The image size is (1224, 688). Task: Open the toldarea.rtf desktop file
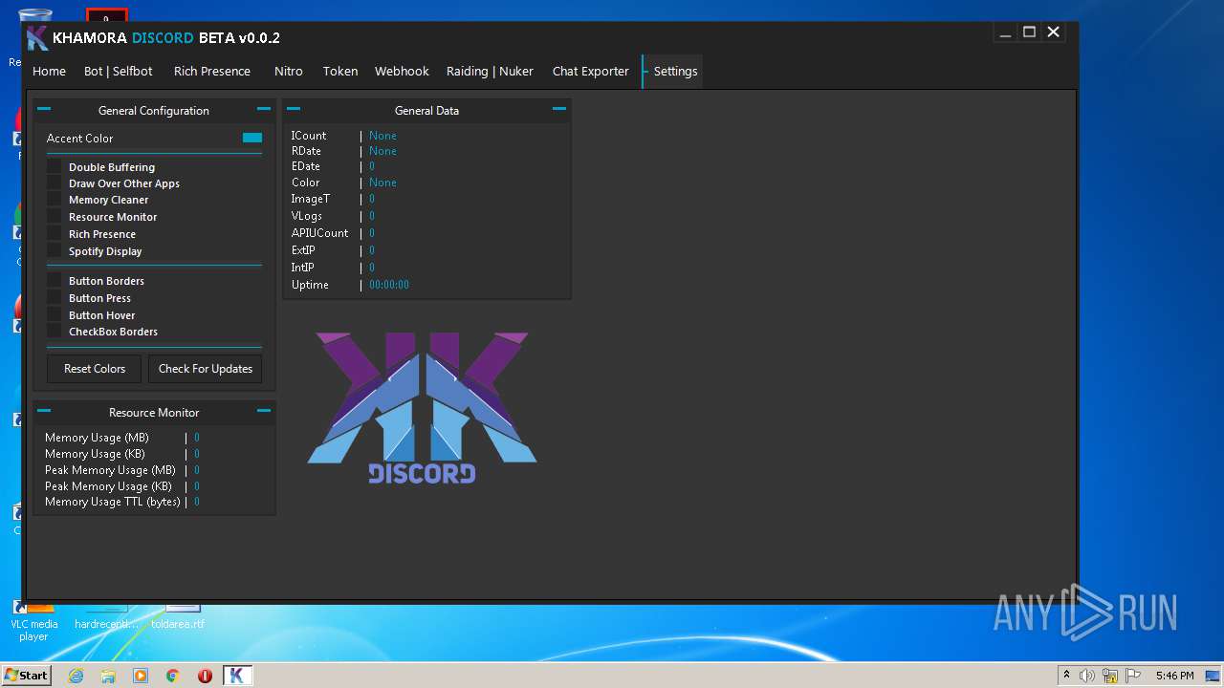tap(179, 614)
